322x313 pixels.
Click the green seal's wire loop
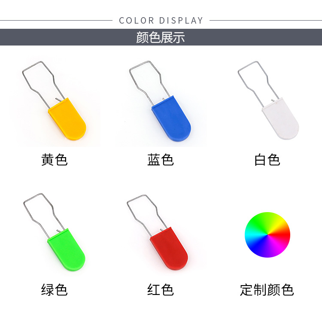(44, 216)
